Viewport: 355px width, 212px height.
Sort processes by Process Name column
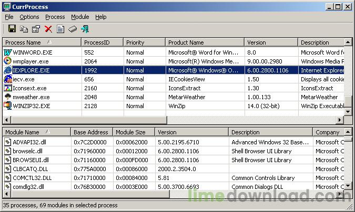pyautogui.click(x=42, y=42)
